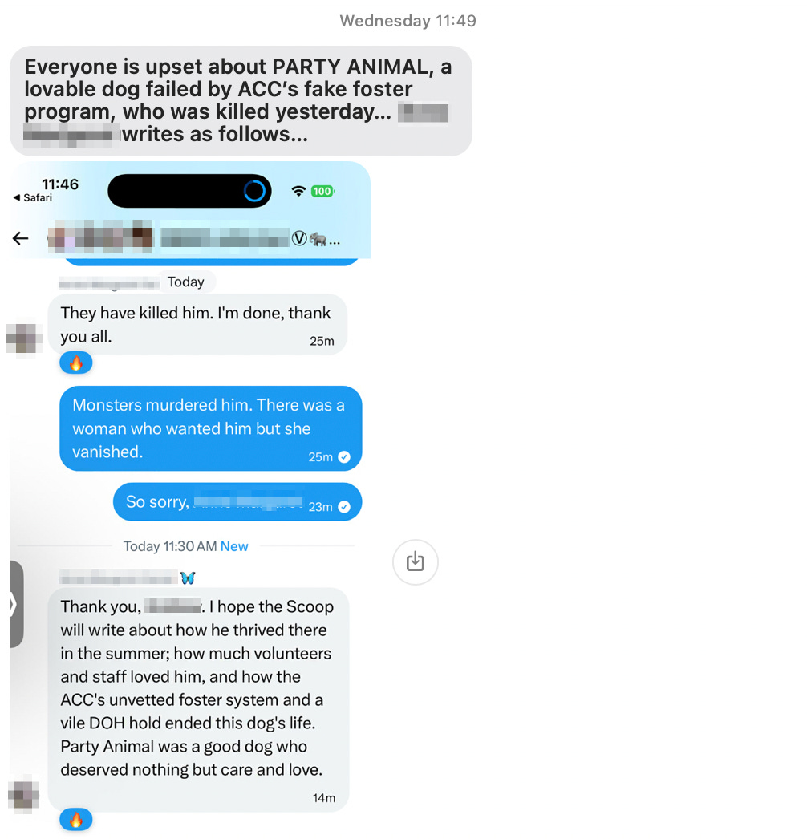Image resolution: width=807 pixels, height=839 pixels.
Task: Click the blurred avatar beside the 'Thank you' message
Action: click(24, 795)
